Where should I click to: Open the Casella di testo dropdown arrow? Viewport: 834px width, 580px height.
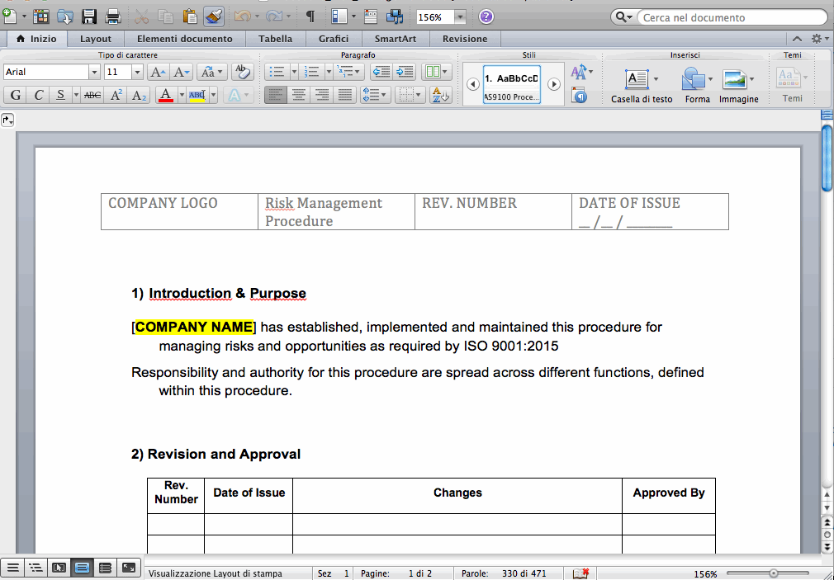click(x=656, y=79)
